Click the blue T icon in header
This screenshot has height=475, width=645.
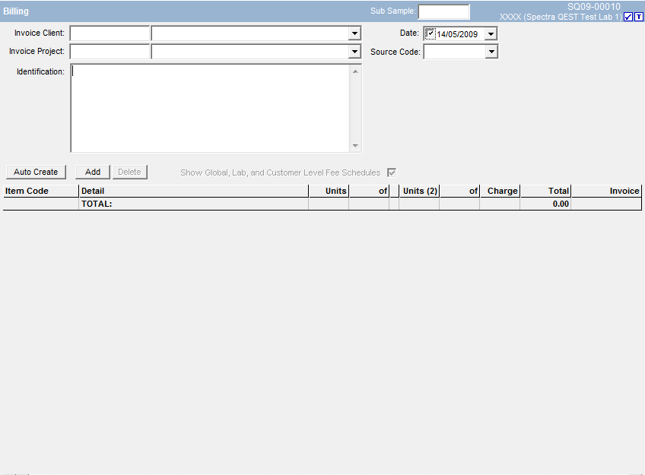pyautogui.click(x=639, y=17)
